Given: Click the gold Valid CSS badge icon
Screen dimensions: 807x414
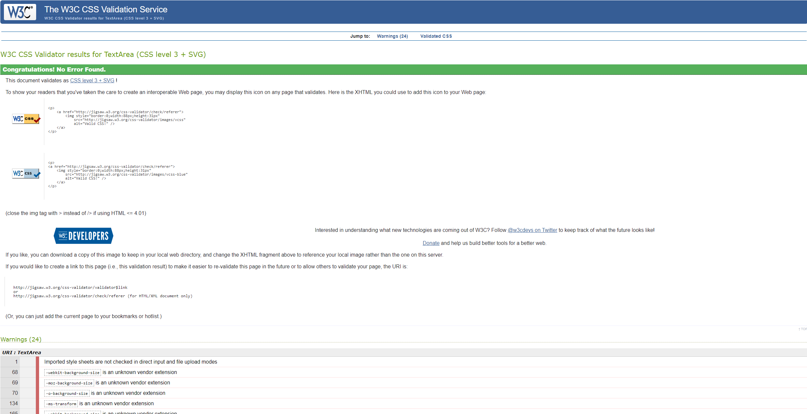Looking at the screenshot, I should coord(26,119).
